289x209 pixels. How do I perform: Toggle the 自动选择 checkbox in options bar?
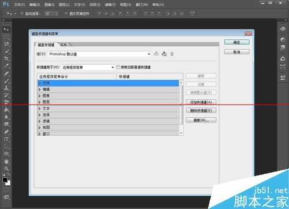click(22, 13)
